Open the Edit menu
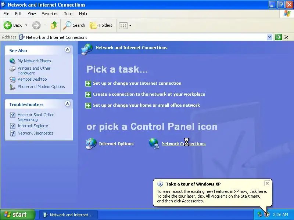This screenshot has height=220, width=294. [x=18, y=14]
